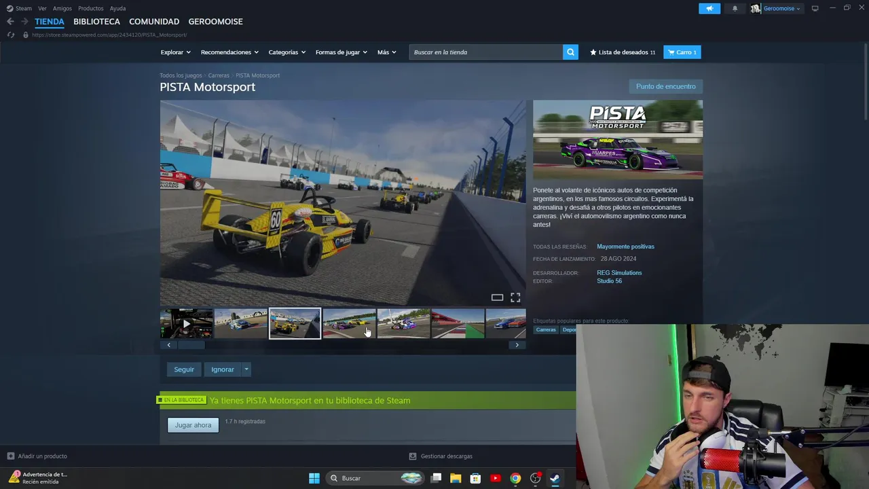The image size is (869, 489).
Task: Click the Seguir button
Action: click(x=184, y=369)
